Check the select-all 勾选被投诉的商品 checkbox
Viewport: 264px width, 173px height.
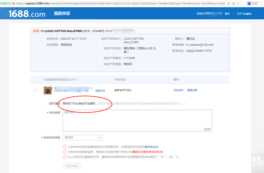click(35, 80)
